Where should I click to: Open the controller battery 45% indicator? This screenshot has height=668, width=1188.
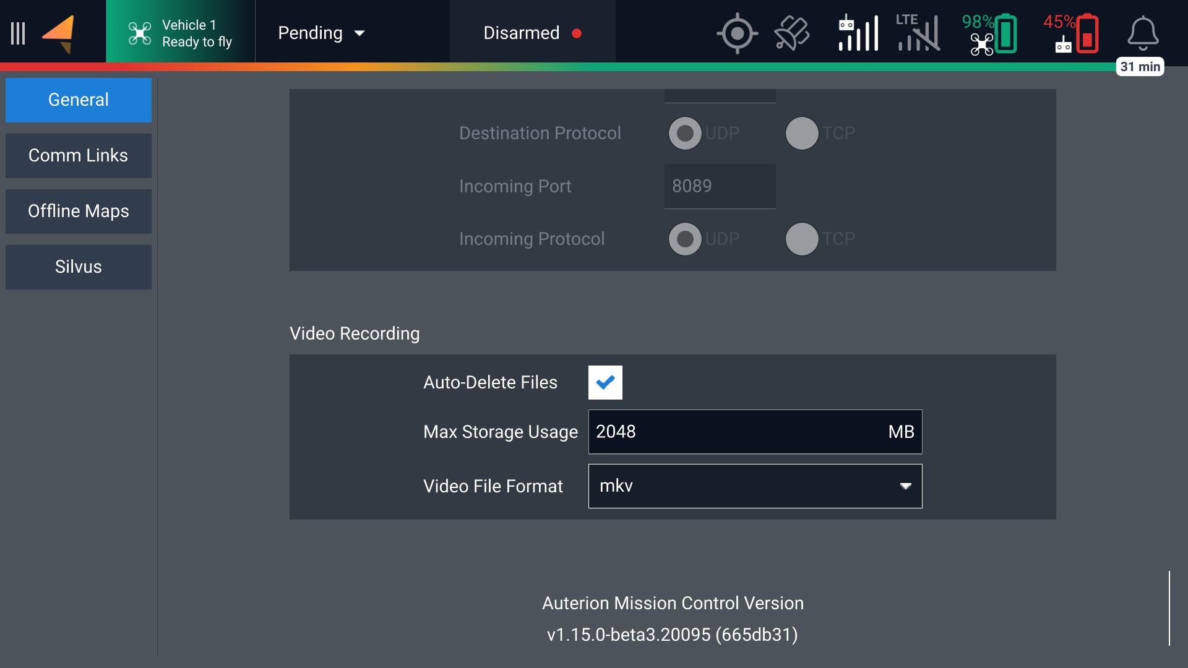1071,33
